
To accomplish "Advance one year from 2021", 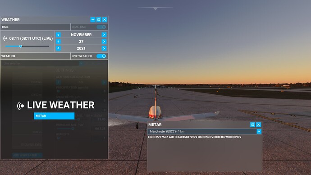I will click(104, 48).
